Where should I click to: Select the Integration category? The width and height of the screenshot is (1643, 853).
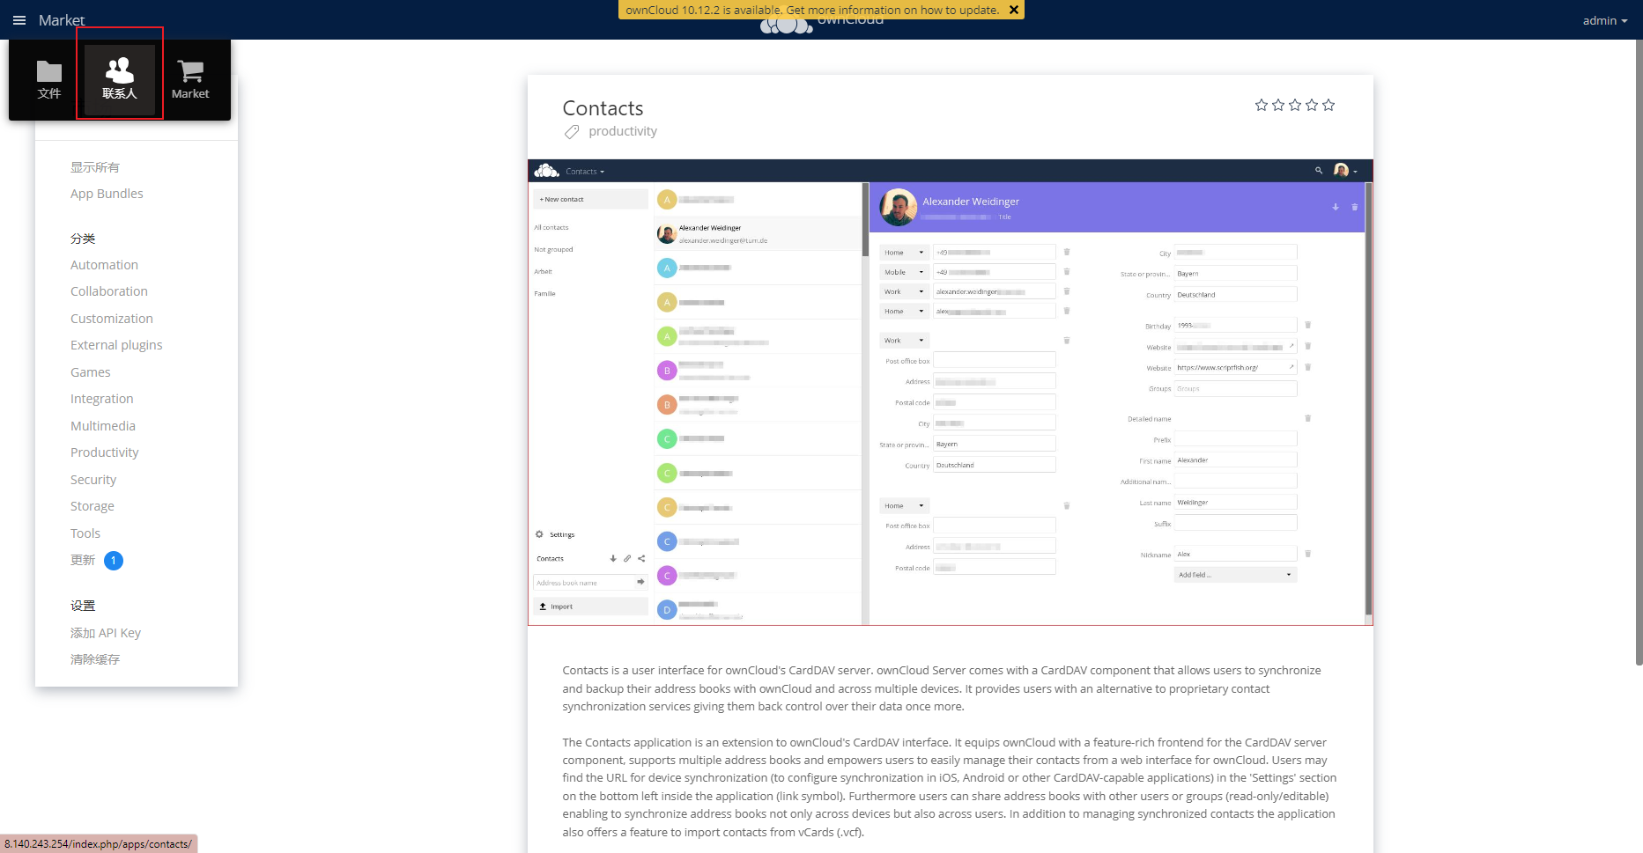pos(102,399)
